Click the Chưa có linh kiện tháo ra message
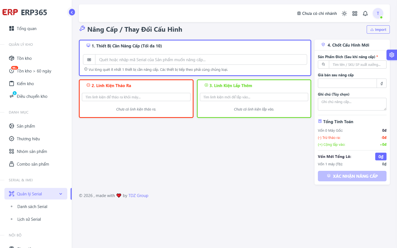The width and height of the screenshot is (397, 248). [x=136, y=109]
